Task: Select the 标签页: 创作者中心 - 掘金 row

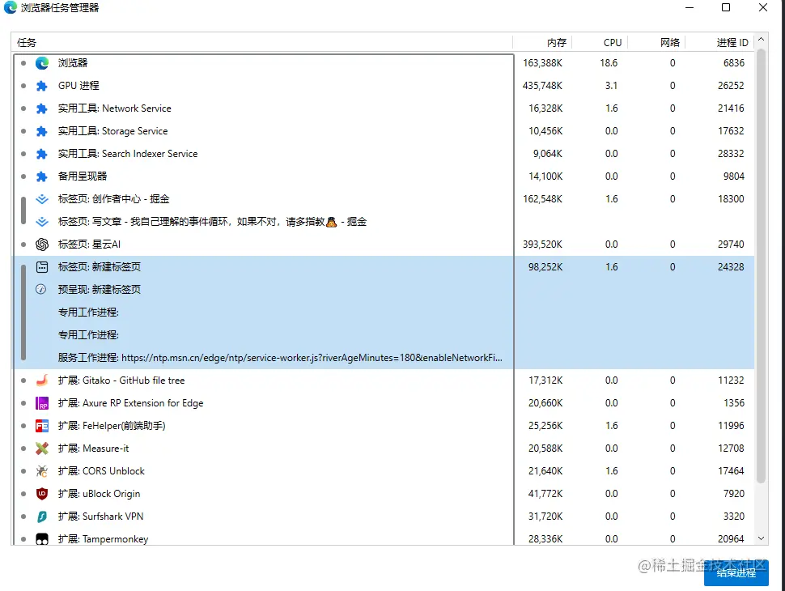Action: pyautogui.click(x=384, y=199)
